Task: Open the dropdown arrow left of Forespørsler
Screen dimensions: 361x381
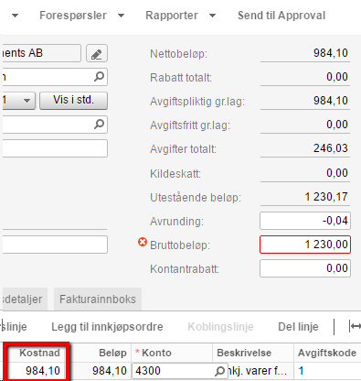Action: click(15, 16)
